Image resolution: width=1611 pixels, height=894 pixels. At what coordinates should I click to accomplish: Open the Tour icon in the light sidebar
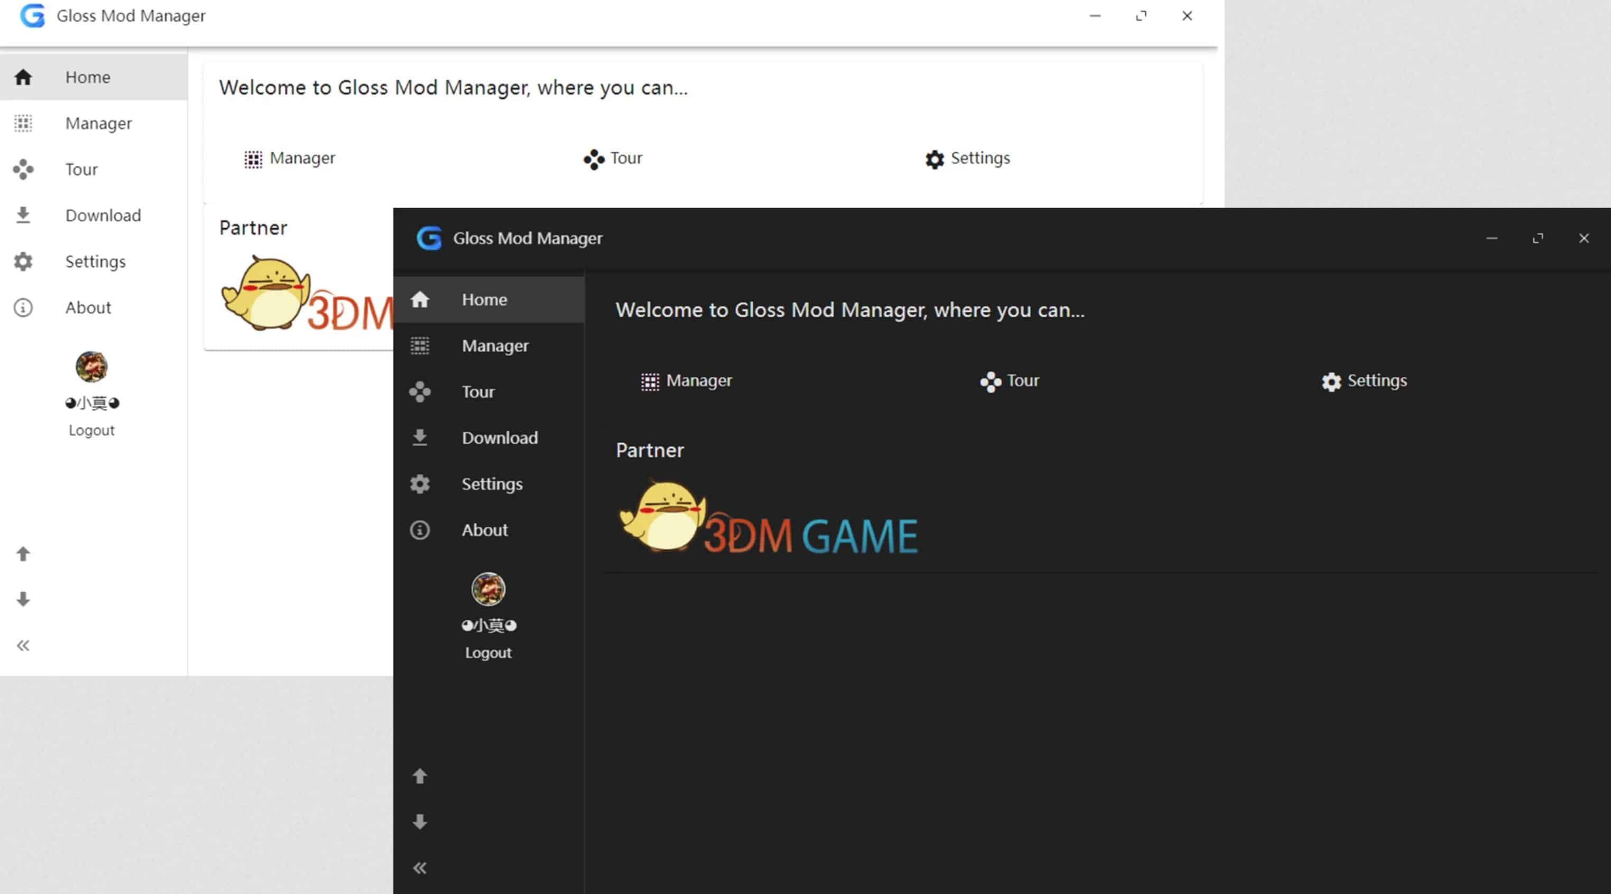tap(23, 170)
